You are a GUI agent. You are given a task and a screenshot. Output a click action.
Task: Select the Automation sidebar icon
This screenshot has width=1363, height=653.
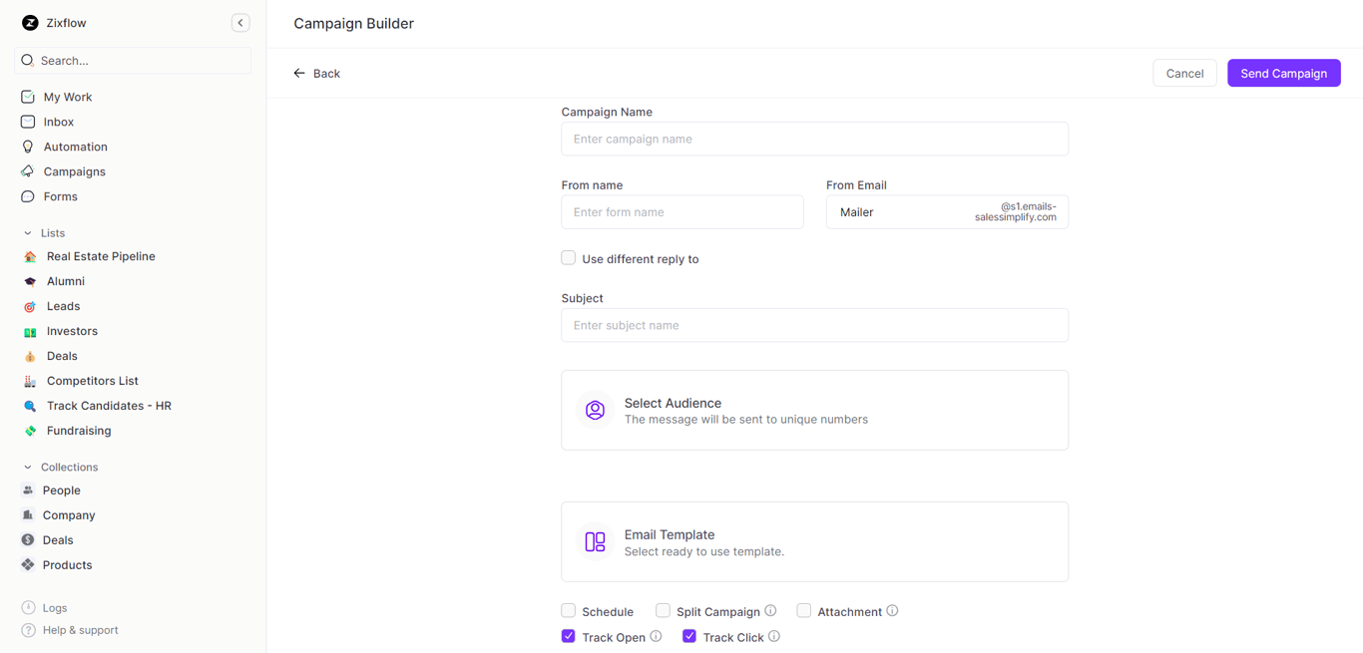point(29,146)
